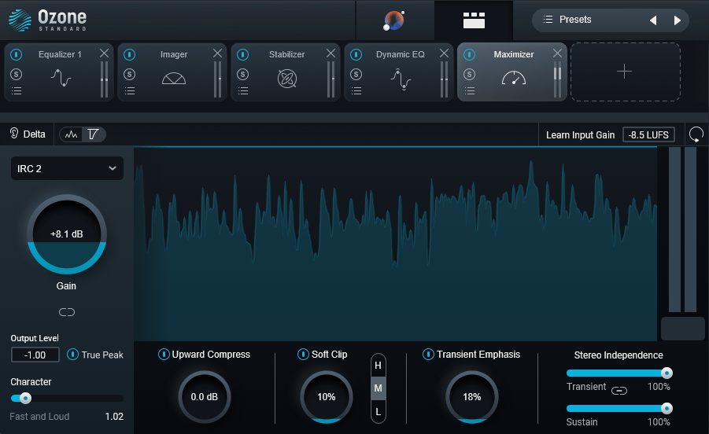Image resolution: width=709 pixels, height=434 pixels.
Task: Bypass the Stabilizer module power button
Action: point(243,55)
